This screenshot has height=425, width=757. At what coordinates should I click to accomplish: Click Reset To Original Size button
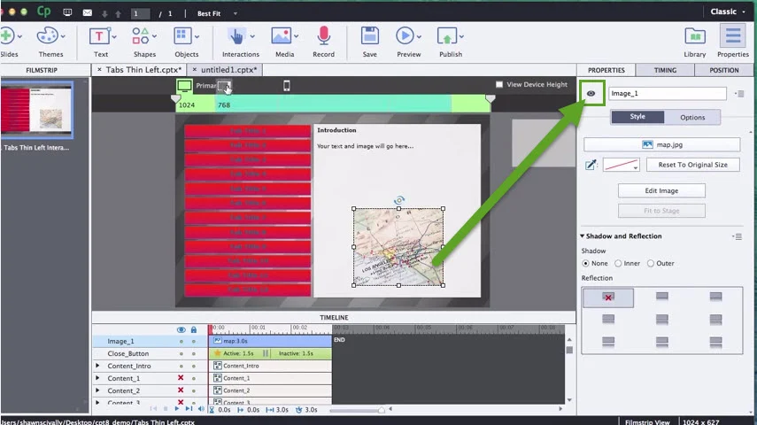click(x=692, y=165)
